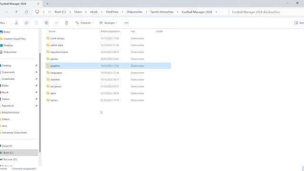Viewport: 304px width, 171px height.
Task: Close the Football Manager 2024 tab
Action: tap(38, 4)
